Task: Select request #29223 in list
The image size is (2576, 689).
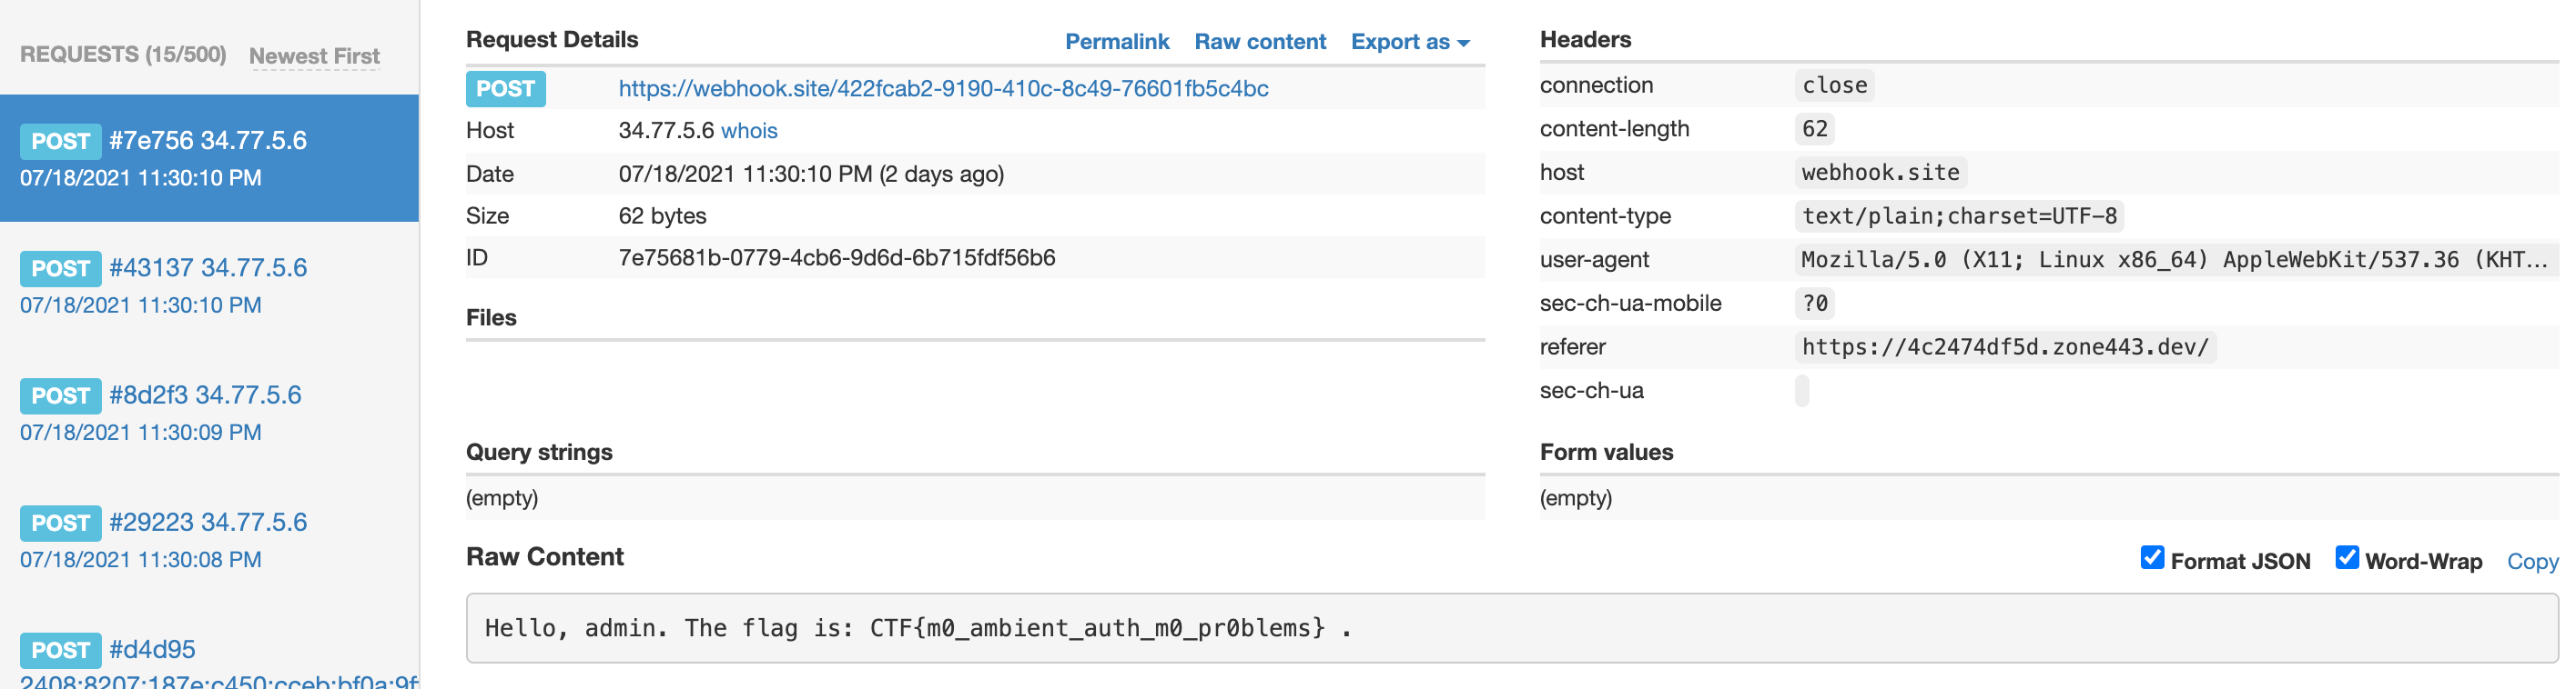Action: point(209,540)
